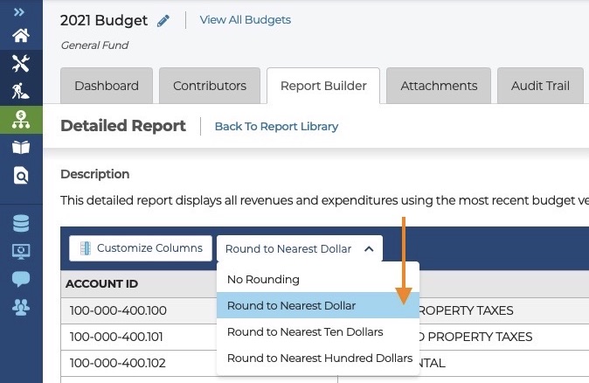This screenshot has height=383, width=589.
Task: Expand the sidebar with double chevron icon
Action: click(x=18, y=12)
